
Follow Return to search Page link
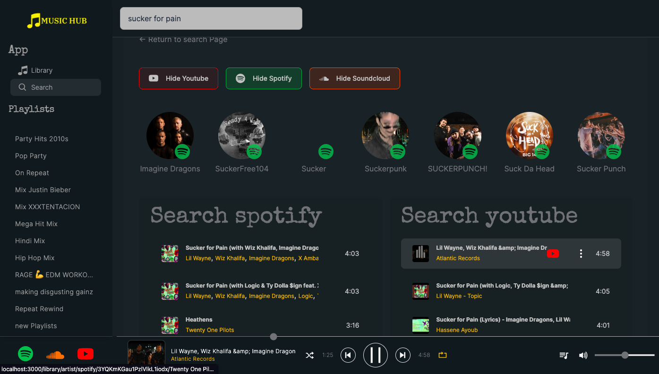[x=183, y=40]
